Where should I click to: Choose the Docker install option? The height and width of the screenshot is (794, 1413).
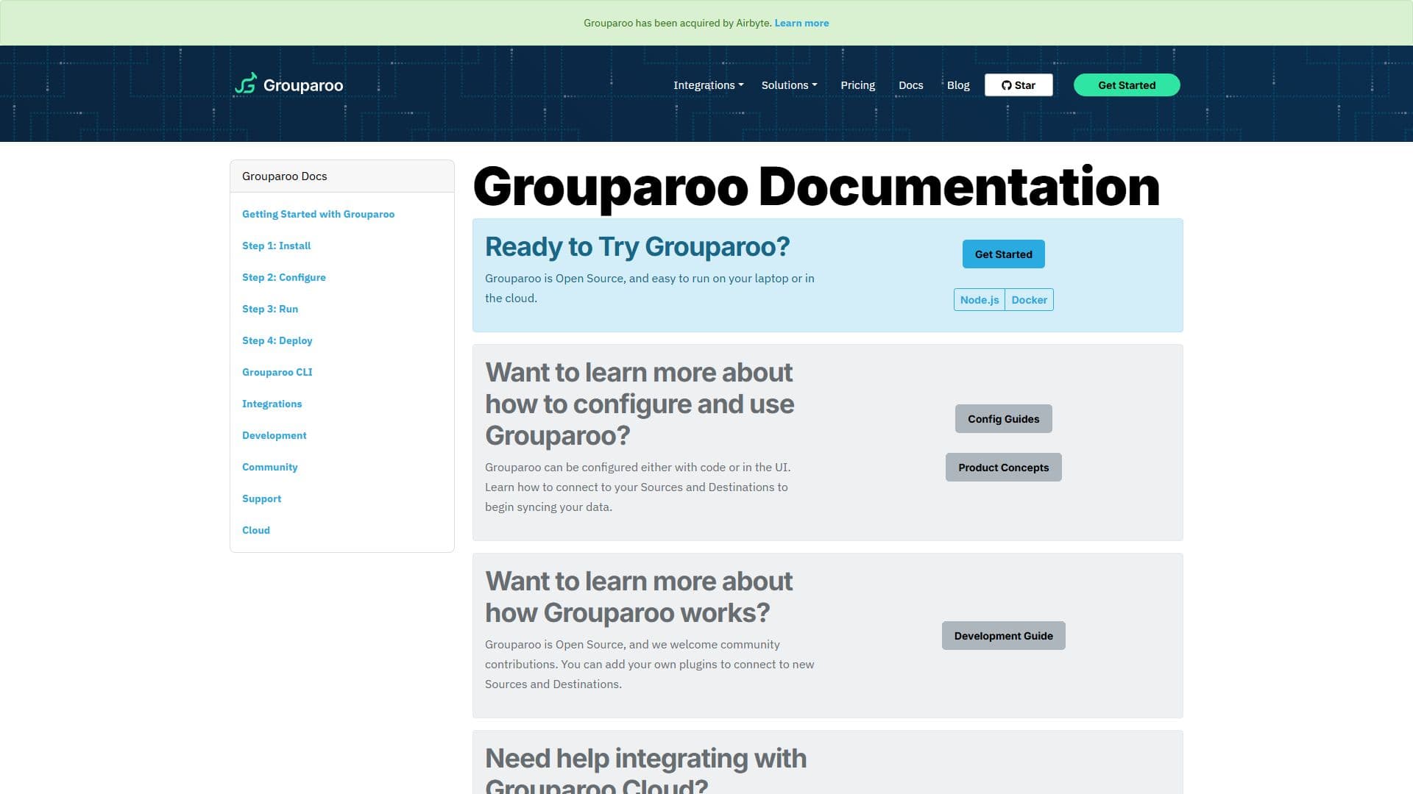[x=1029, y=300]
